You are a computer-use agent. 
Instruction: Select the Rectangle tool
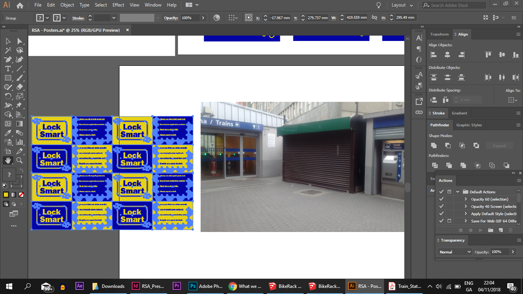click(x=8, y=78)
